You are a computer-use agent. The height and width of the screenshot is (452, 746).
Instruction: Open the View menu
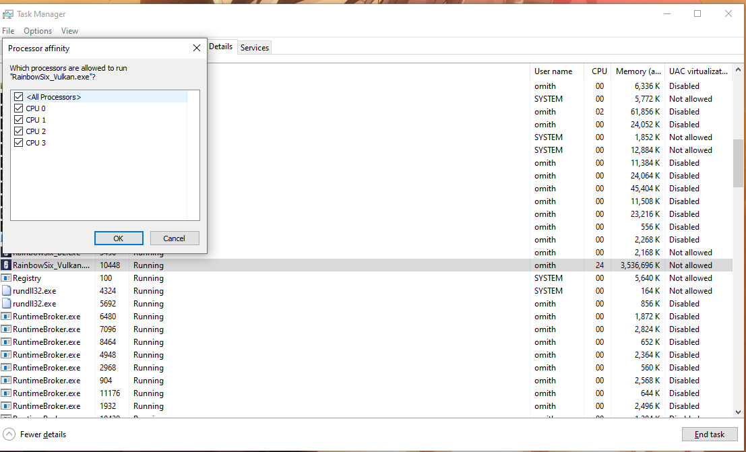[x=69, y=31]
